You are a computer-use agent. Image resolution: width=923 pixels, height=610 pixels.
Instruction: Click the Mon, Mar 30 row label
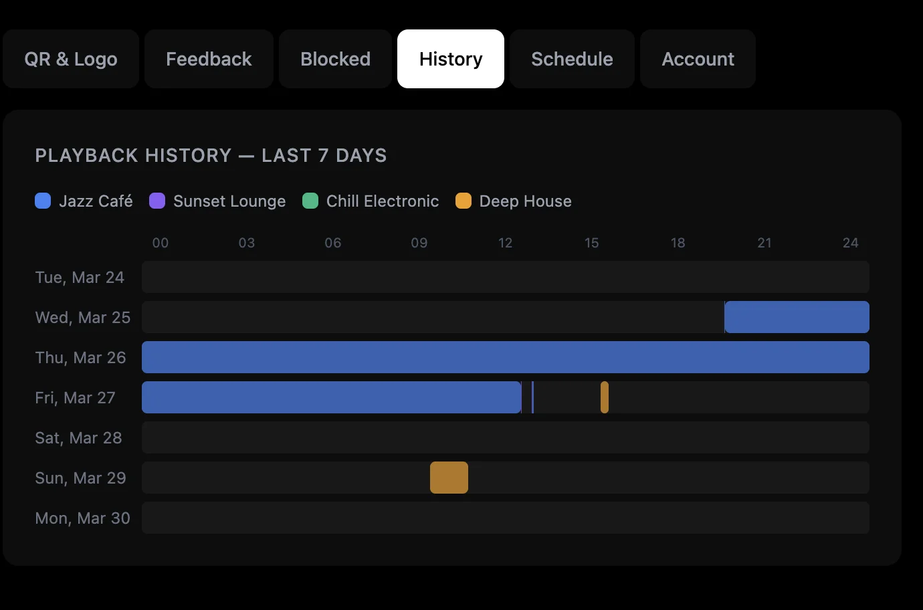tap(82, 518)
